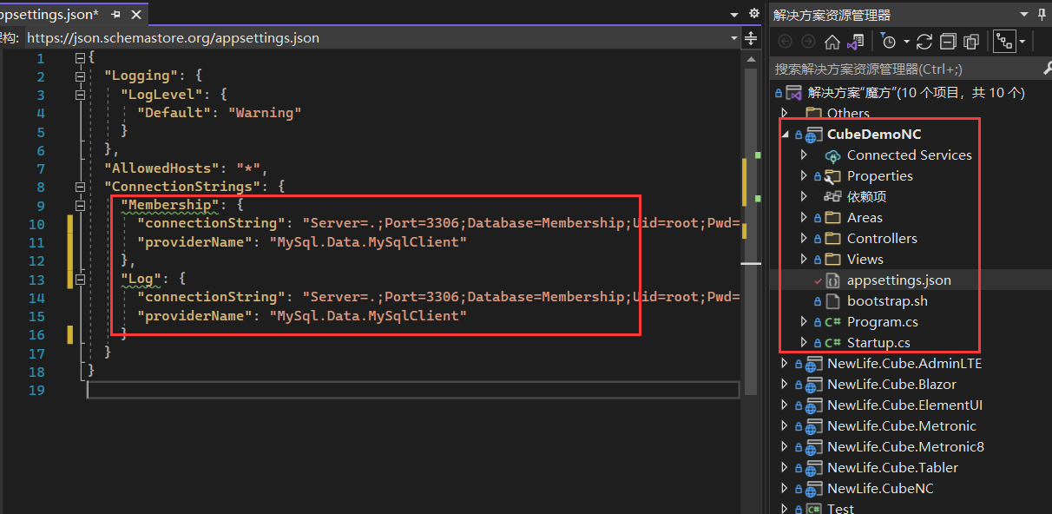Open the JSON schema URL dropdown
This screenshot has width=1052, height=514.
734,37
